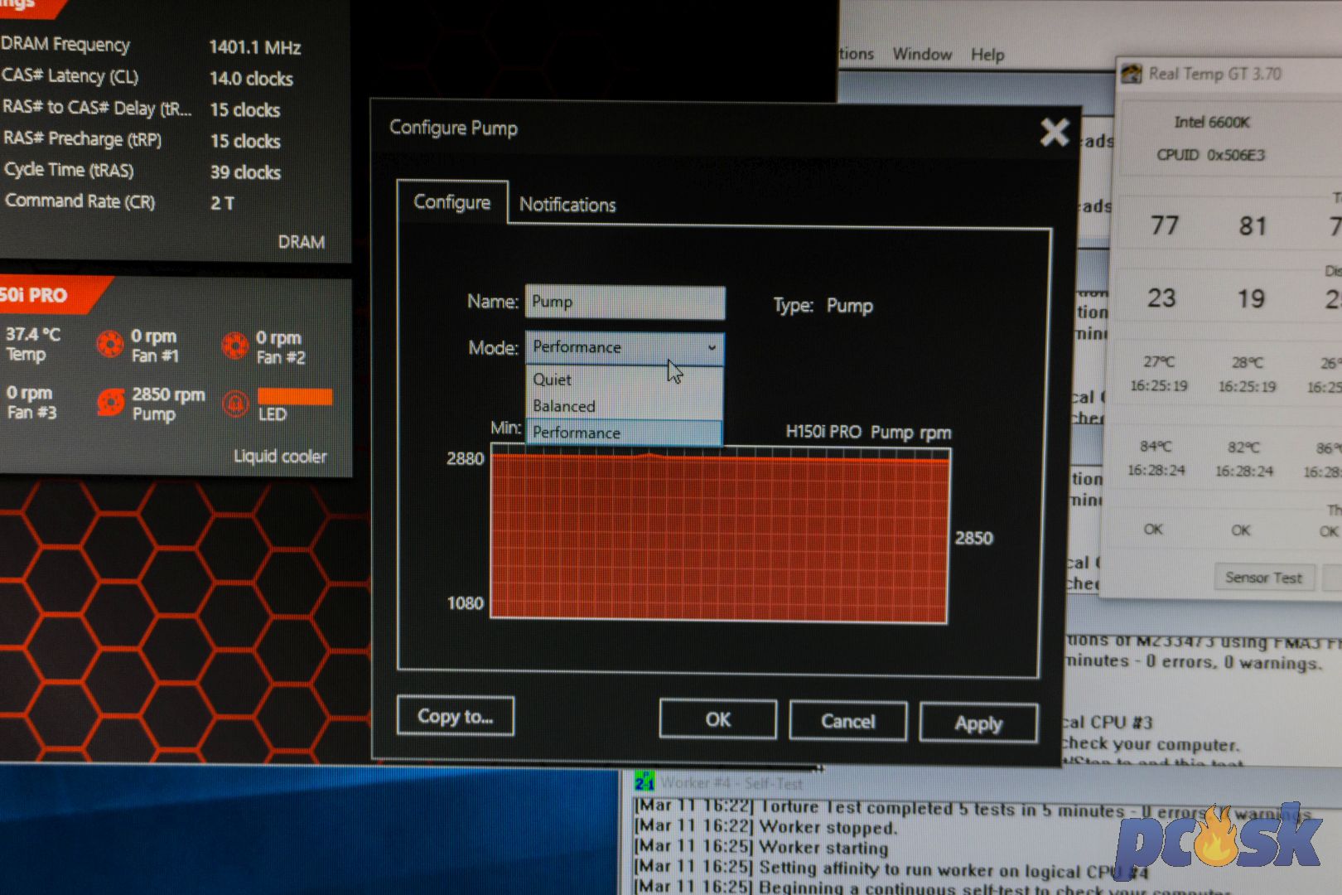Viewport: 1342px width, 895px height.
Task: Click the 84°C maximum temperature reading
Action: [1155, 447]
